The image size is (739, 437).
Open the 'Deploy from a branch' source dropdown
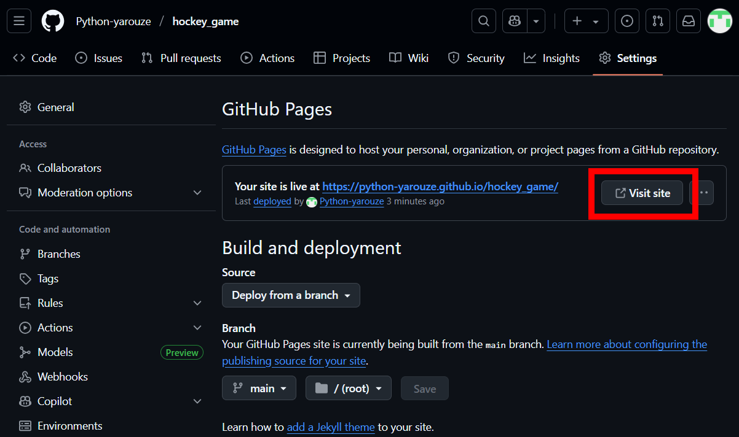click(x=291, y=295)
